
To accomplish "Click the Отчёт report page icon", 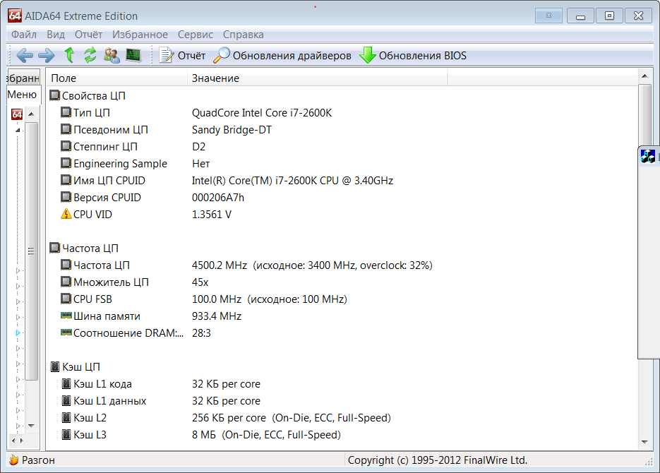I will click(167, 55).
